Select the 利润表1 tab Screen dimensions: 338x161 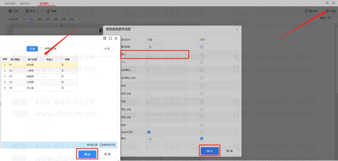[45, 3]
